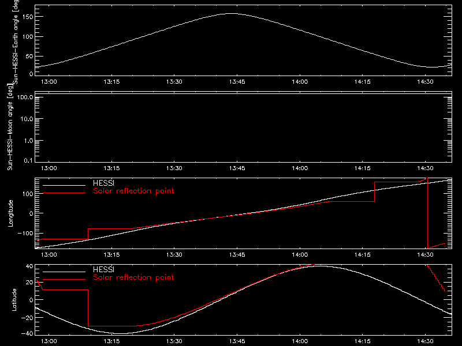The image size is (462, 346).
Task: Click the red legend line in Latitude plot
Action: (64, 280)
